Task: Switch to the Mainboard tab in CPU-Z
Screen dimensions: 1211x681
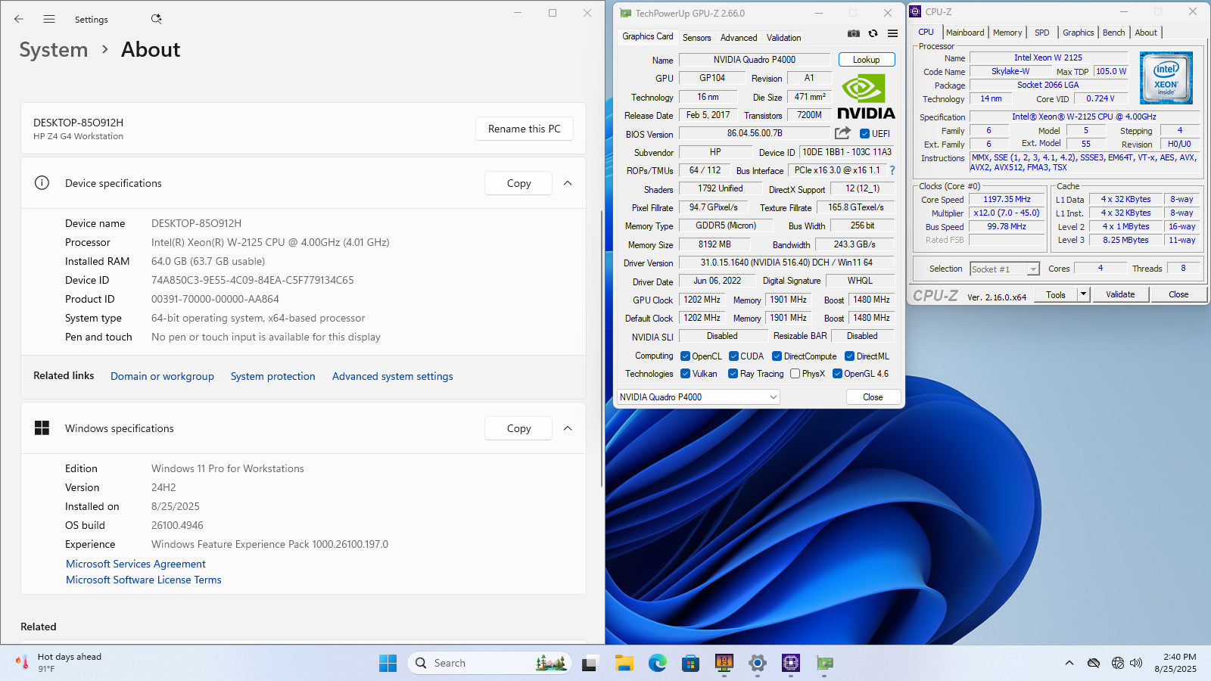Action: click(964, 33)
